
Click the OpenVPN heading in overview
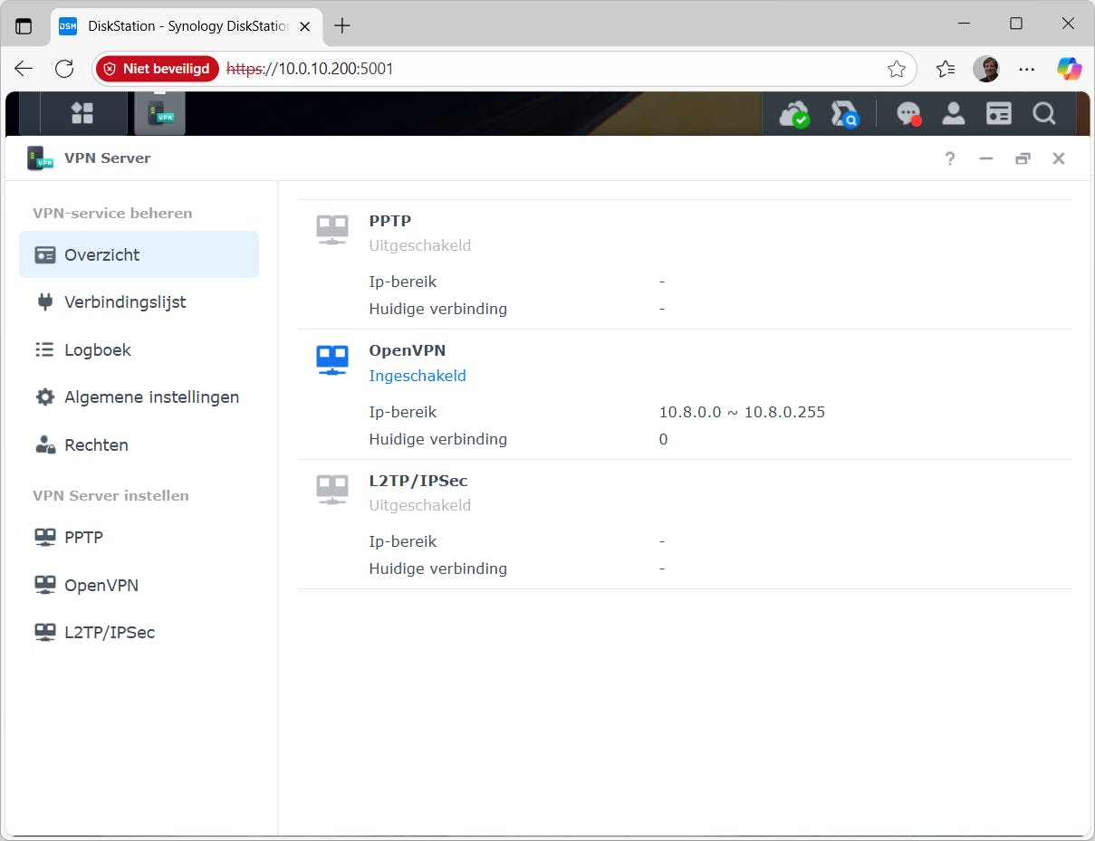[x=408, y=350]
